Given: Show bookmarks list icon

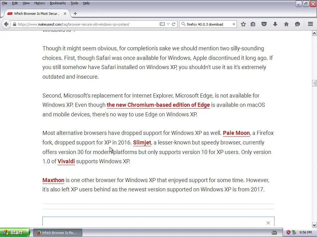Looking at the screenshot, I should tap(253, 24).
